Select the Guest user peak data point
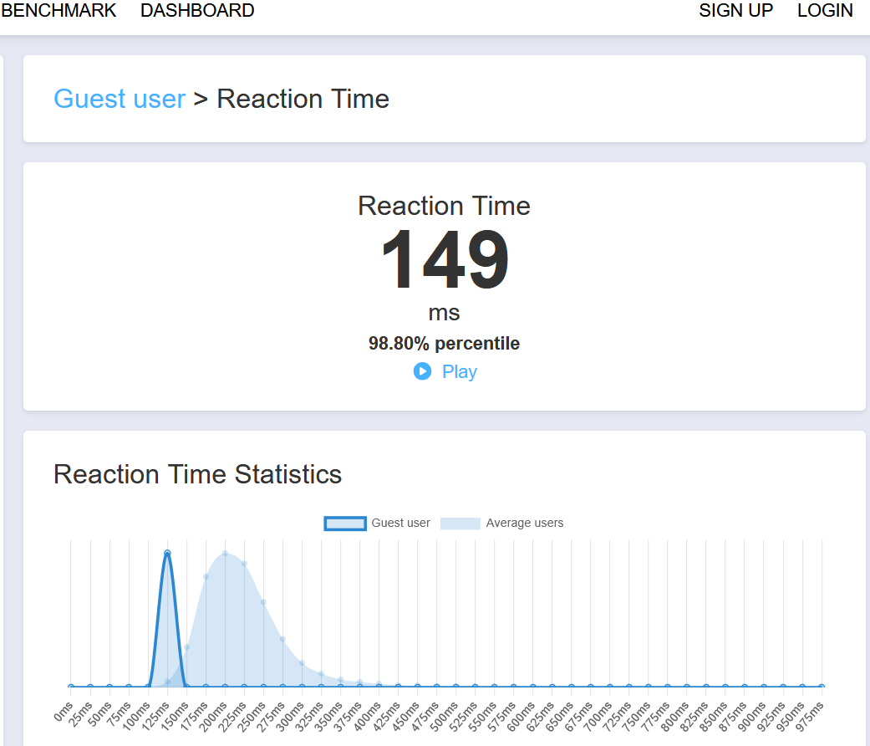This screenshot has width=870, height=746. coord(167,553)
